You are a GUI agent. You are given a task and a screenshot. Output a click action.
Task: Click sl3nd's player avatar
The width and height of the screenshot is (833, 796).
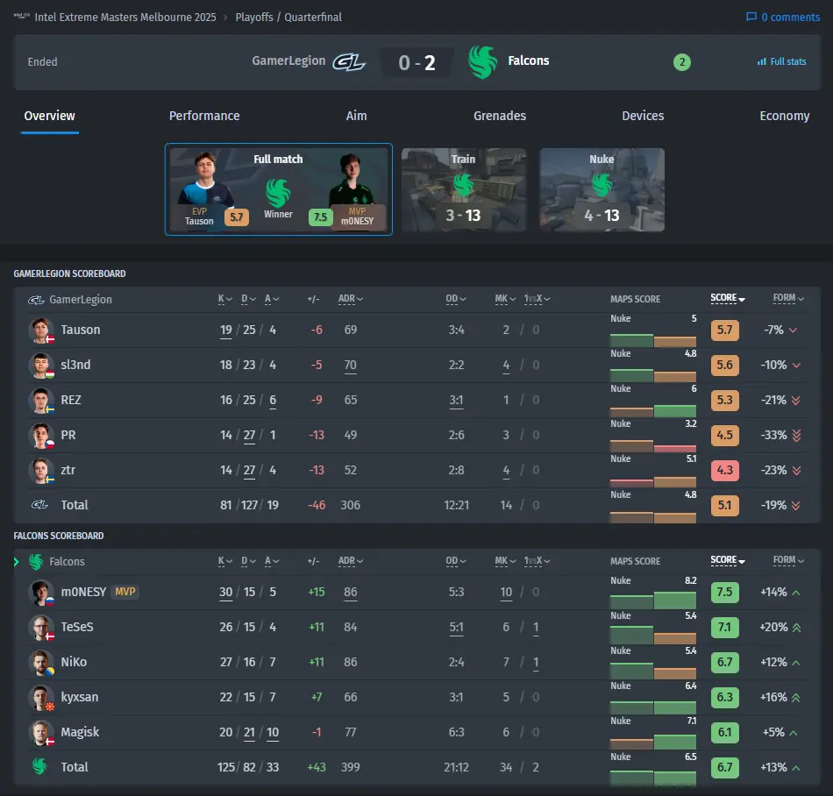[x=41, y=366]
